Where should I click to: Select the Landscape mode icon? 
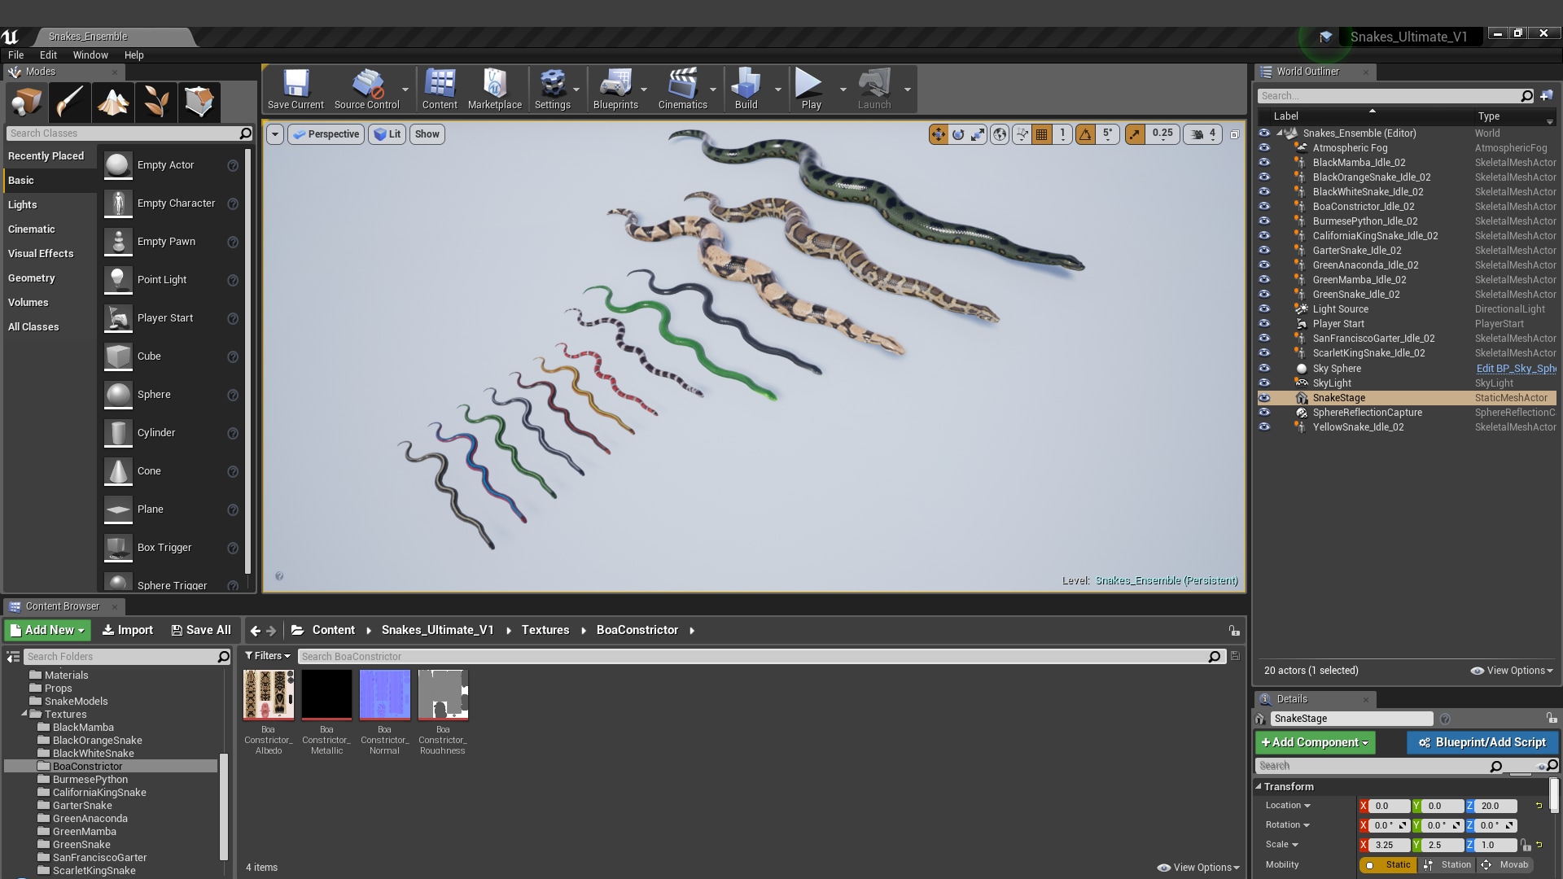[113, 102]
